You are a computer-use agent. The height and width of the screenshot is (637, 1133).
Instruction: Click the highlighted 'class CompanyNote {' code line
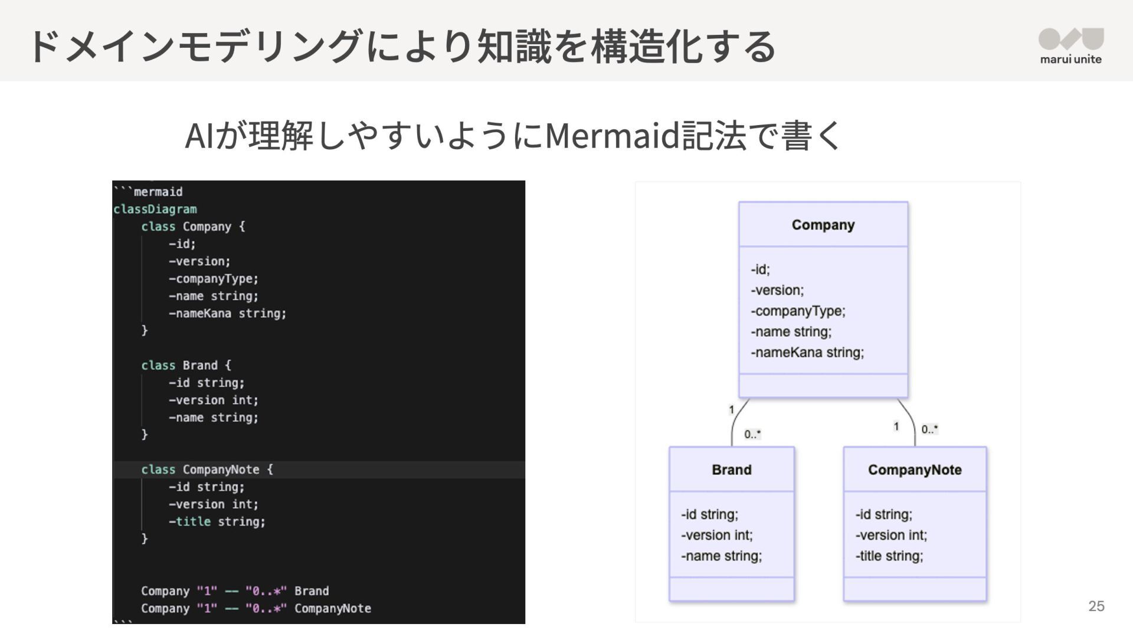coord(207,469)
